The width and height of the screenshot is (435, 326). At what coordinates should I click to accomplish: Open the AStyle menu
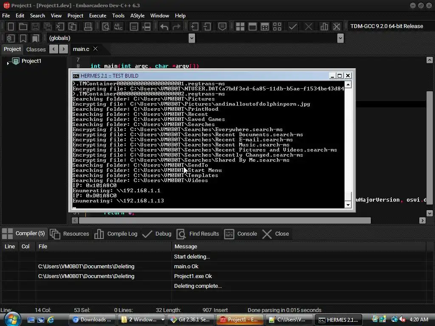tap(137, 16)
